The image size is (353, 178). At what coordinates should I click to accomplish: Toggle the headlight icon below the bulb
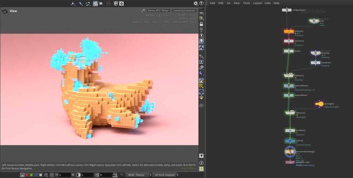202,47
